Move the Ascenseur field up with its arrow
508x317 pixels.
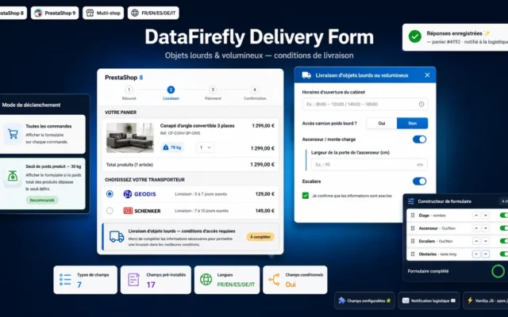[476, 228]
